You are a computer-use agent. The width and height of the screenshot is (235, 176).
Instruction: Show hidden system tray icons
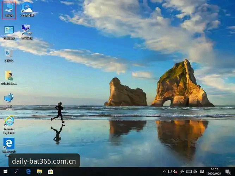(x=164, y=171)
